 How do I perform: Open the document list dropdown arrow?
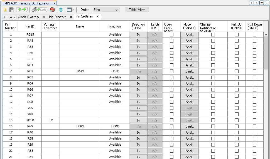click(261, 3)
